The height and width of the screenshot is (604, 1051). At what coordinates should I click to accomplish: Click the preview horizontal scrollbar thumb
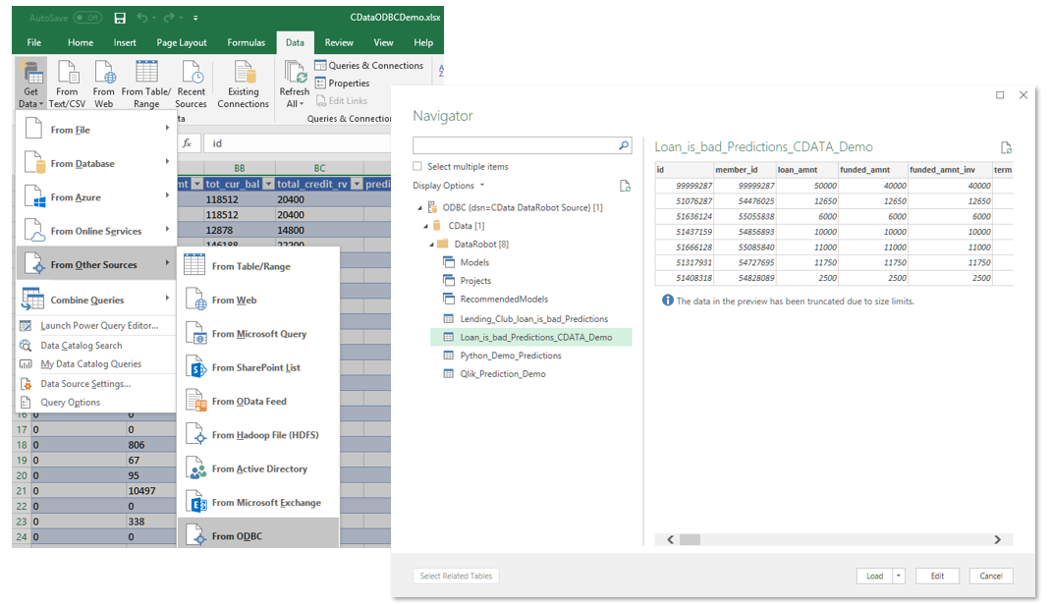(x=690, y=539)
